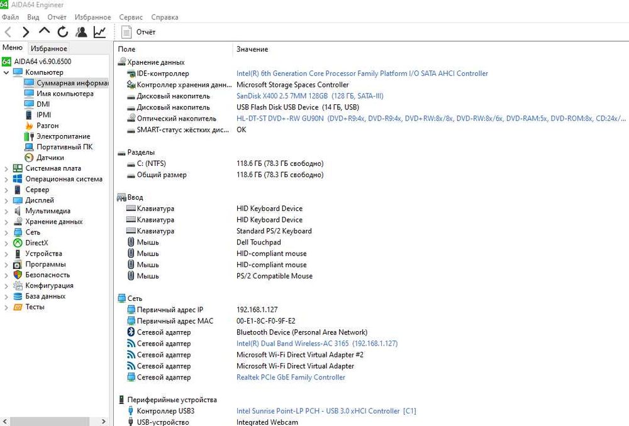Screen dimensions: 629x426
Task: Open the Сервис menu
Action: (131, 17)
